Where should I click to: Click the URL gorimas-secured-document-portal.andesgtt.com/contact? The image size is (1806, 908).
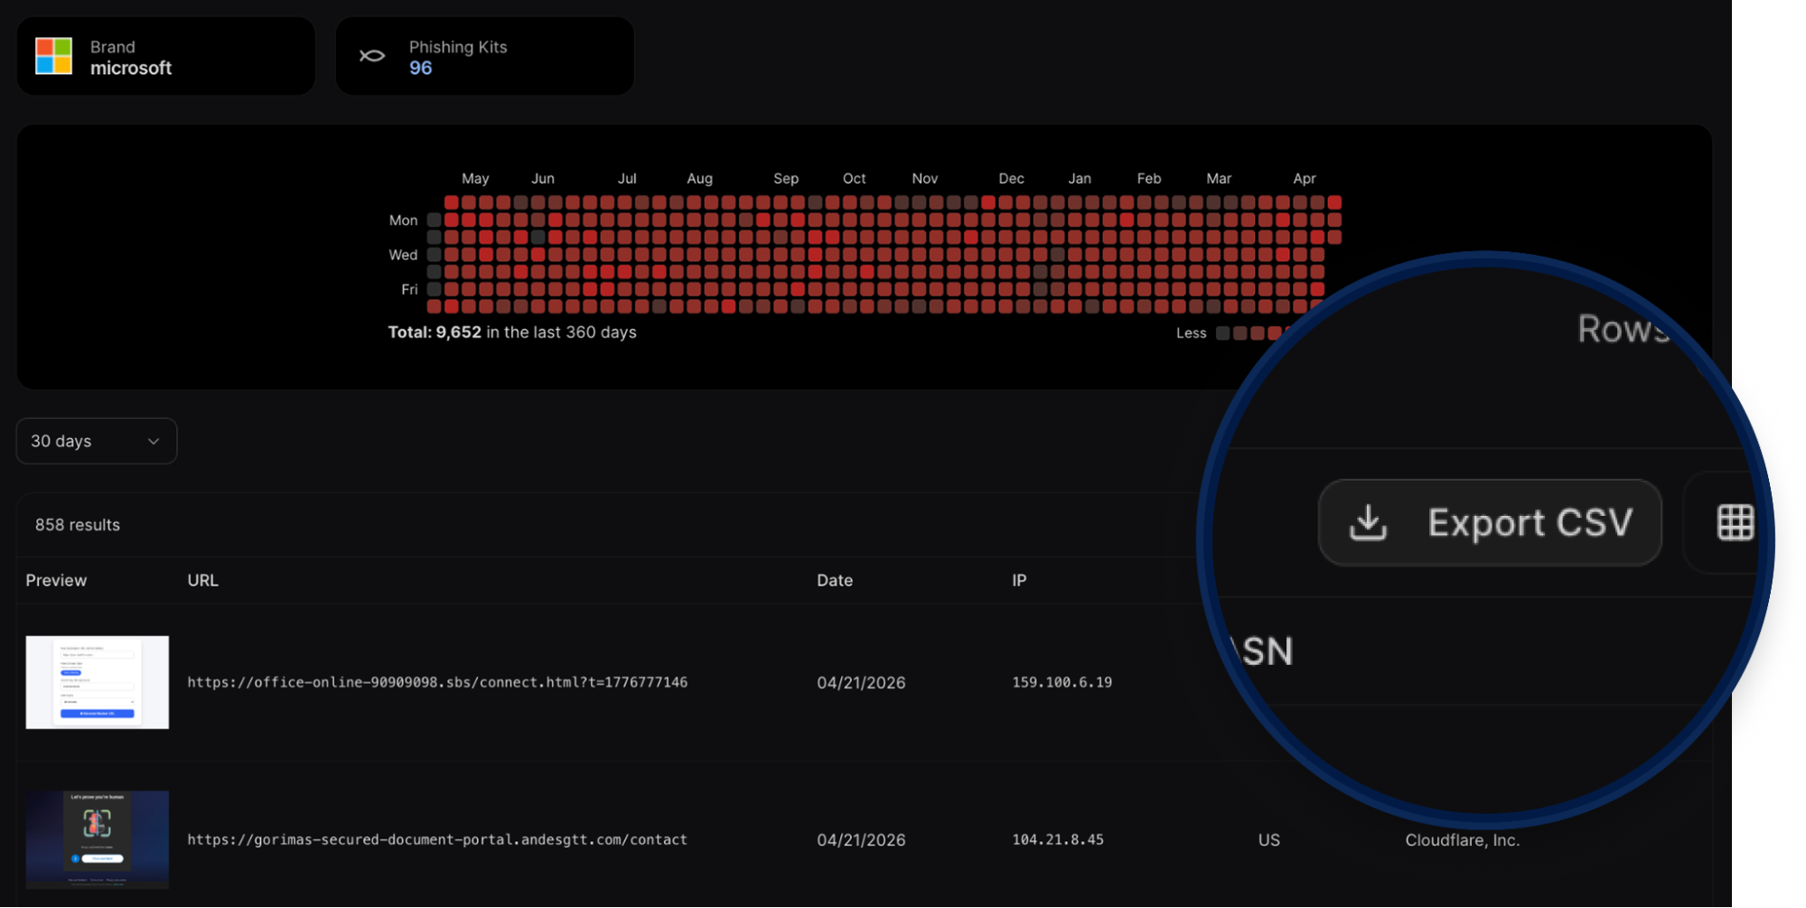click(437, 839)
